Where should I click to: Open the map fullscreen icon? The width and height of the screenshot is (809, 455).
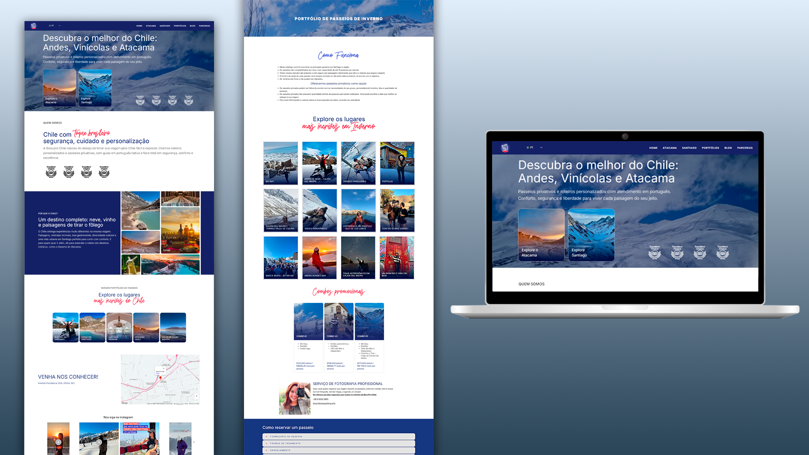coord(196,358)
